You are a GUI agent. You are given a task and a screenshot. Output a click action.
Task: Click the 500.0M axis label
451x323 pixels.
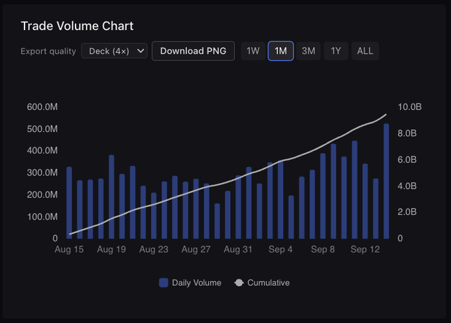pyautogui.click(x=42, y=129)
